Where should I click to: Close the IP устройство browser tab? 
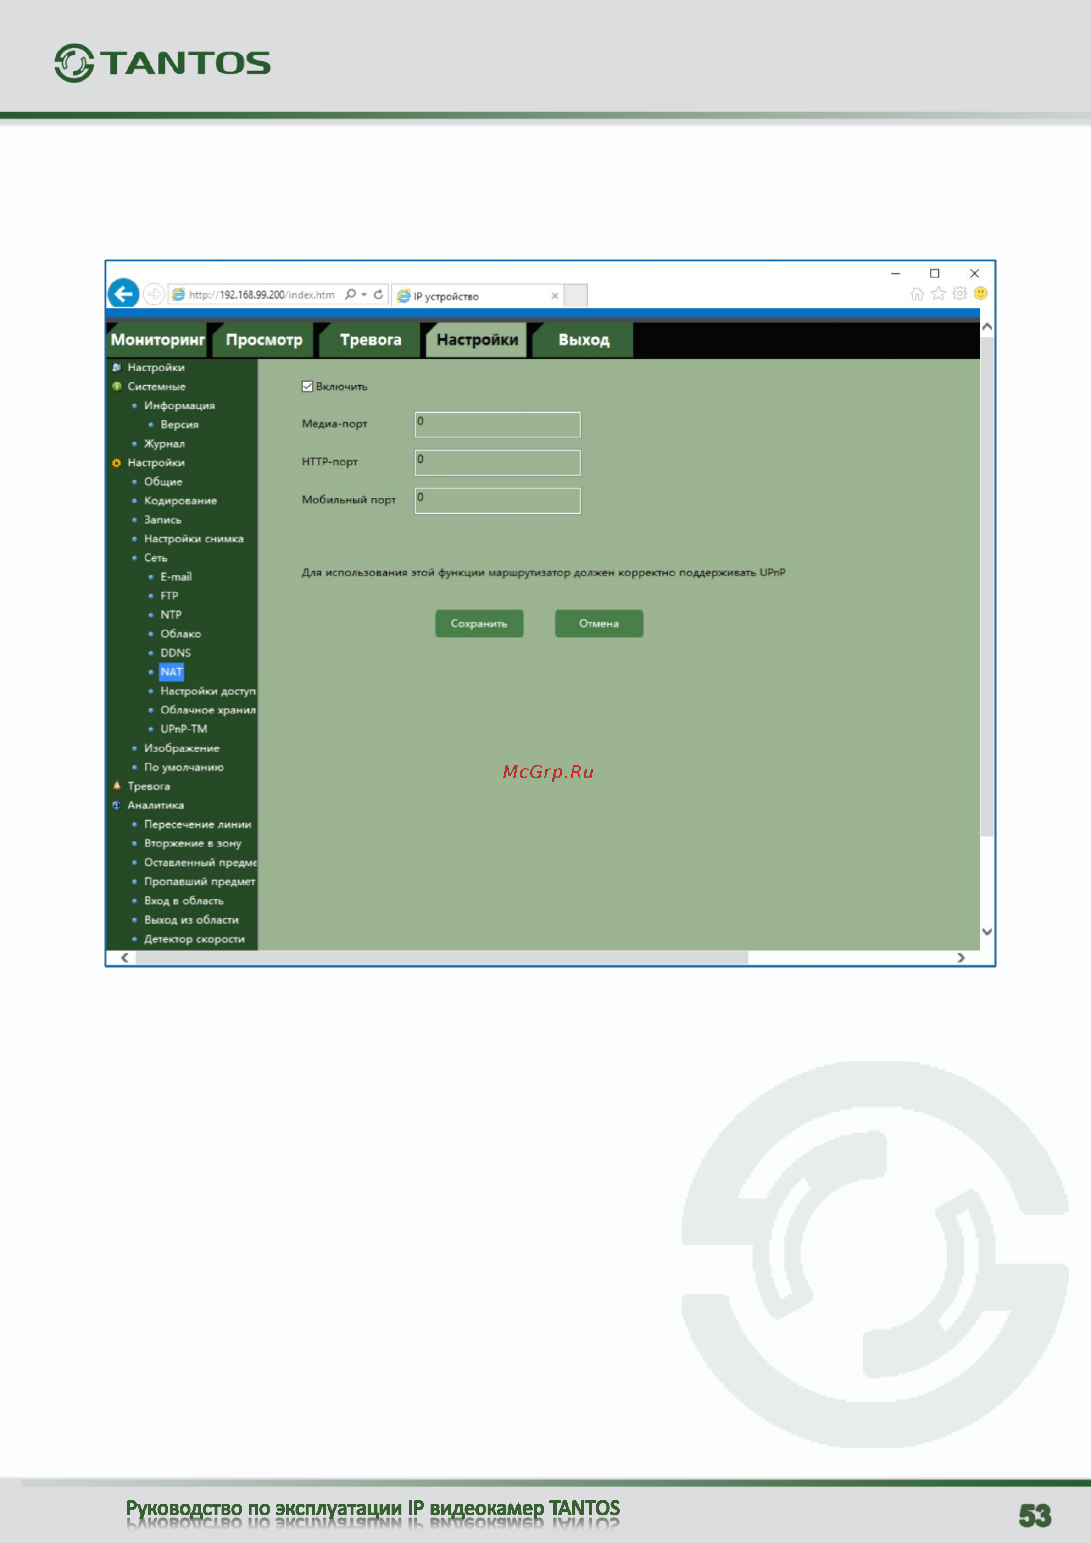point(555,296)
